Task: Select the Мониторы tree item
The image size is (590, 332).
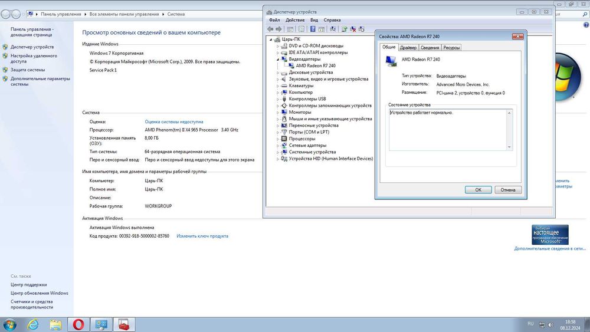Action: click(x=300, y=113)
